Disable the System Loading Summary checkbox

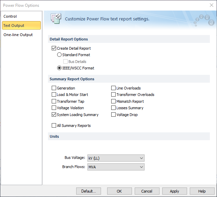coord(54,115)
